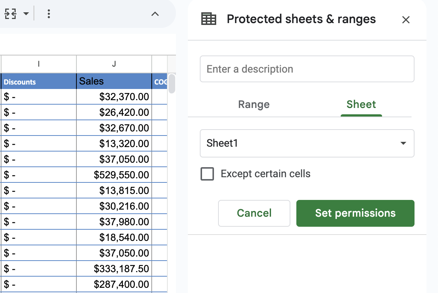
Task: Select the cell with $32,370.00
Action: [114, 97]
